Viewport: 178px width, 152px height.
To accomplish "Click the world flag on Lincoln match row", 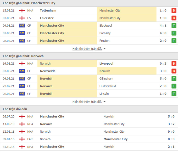I will [22, 94].
